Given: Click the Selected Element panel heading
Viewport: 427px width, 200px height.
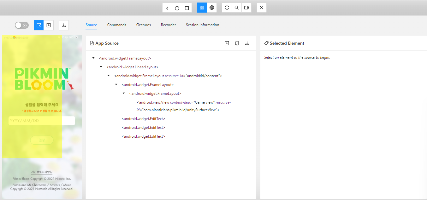Looking at the screenshot, I should [x=287, y=43].
